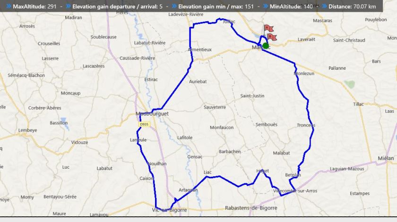This screenshot has height=222, width=397.
Task: Click the Saint-Christaud village label
Action: [x=349, y=41]
